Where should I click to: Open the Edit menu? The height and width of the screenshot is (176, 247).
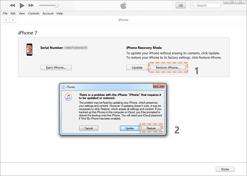[13, 13]
